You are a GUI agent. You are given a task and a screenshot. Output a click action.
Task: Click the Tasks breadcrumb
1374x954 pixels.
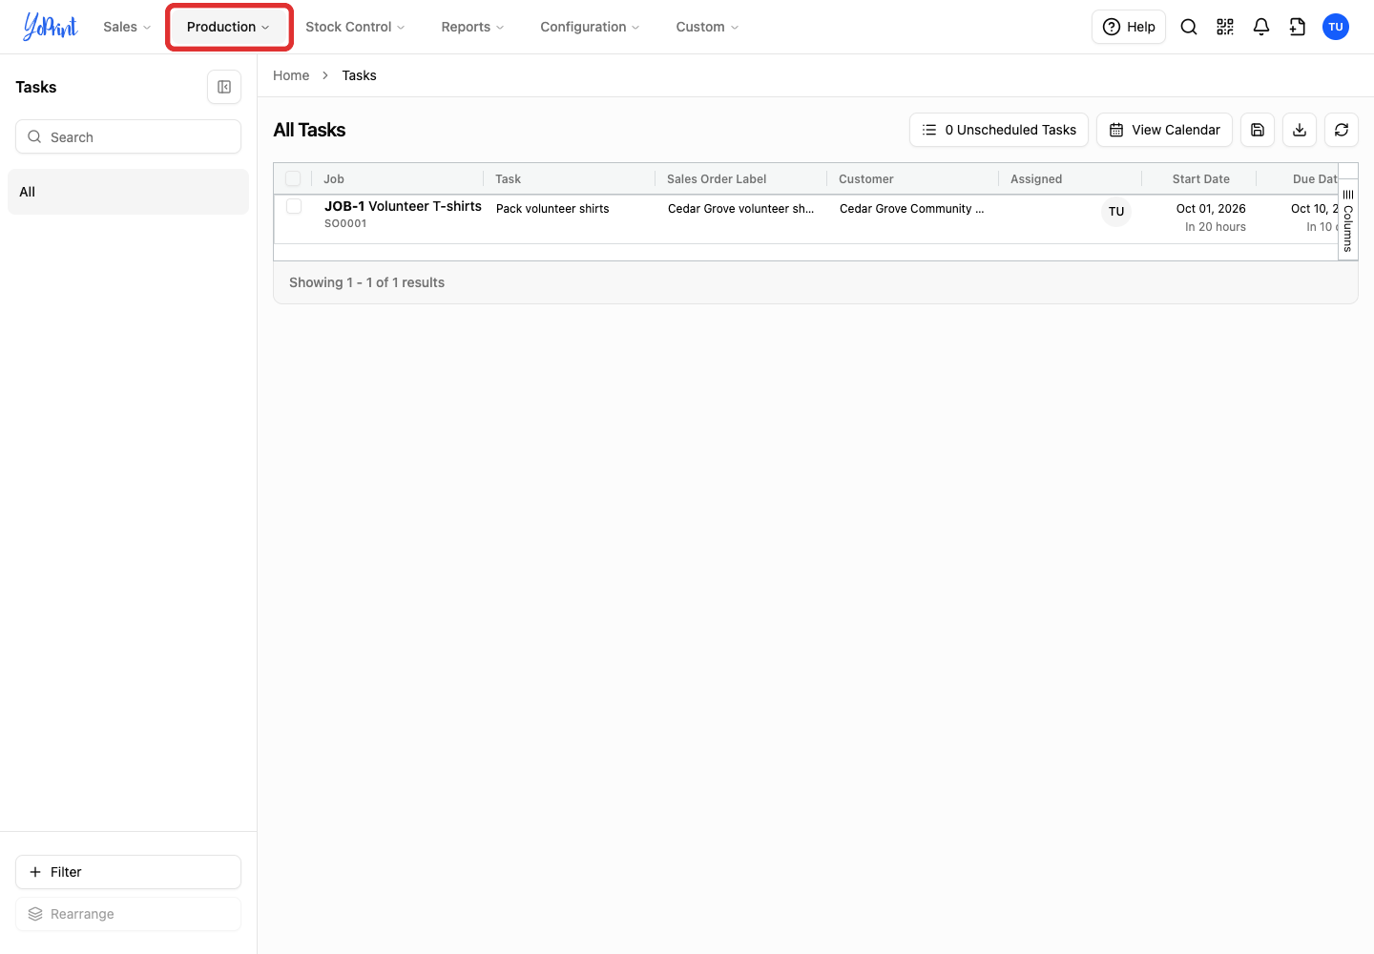(x=359, y=75)
